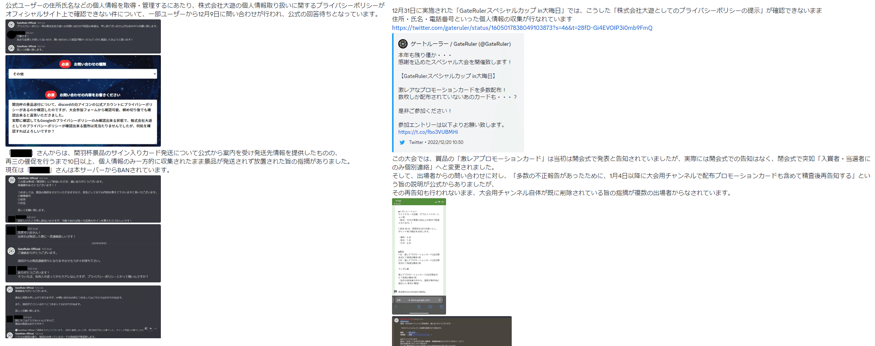Open the t.co/fbo3VUBMHi entry link
Screen dimensions: 875x346
[x=428, y=132]
